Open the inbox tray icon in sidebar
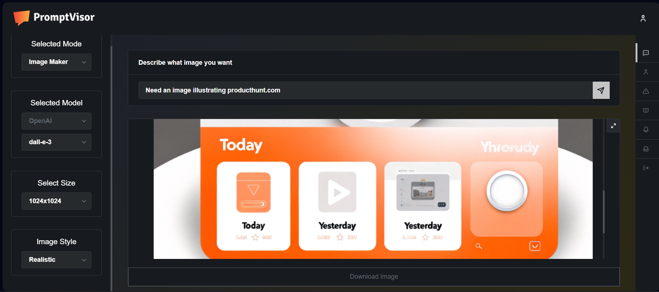This screenshot has width=659, height=292. 646,149
